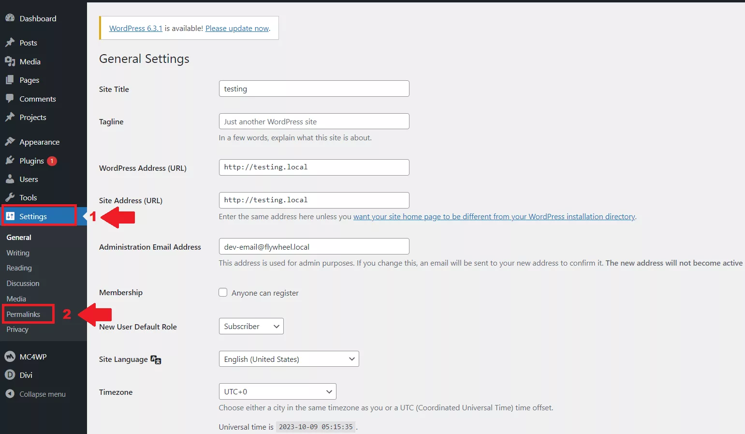
Task: Click the Settings sliders icon
Action: coord(10,216)
